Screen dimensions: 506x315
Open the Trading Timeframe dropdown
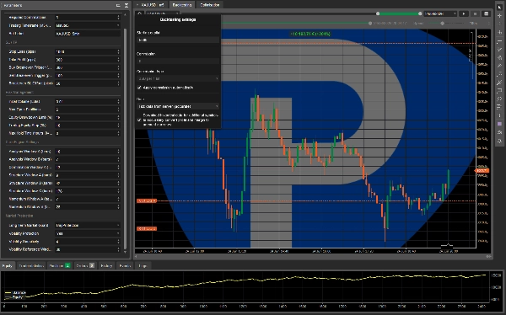click(x=88, y=25)
